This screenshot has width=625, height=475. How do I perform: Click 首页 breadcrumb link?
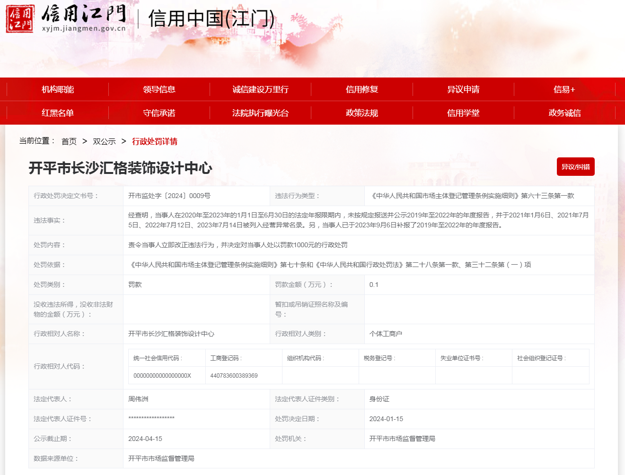coord(69,141)
